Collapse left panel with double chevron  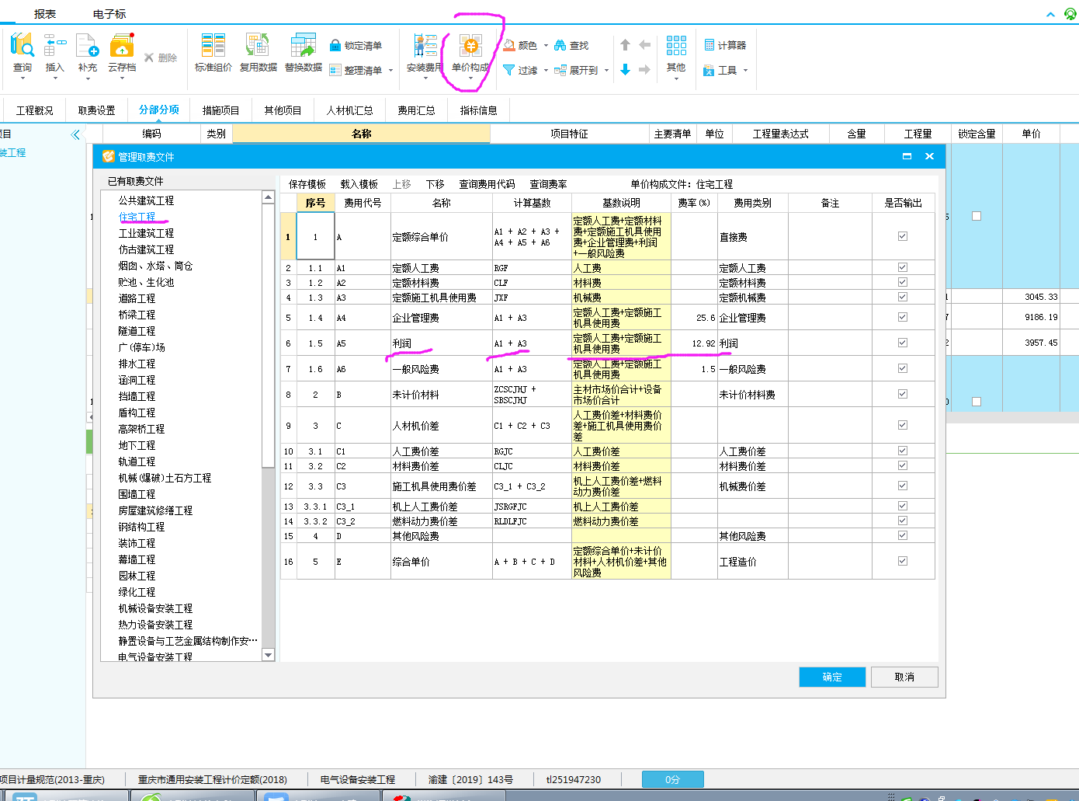click(75, 134)
